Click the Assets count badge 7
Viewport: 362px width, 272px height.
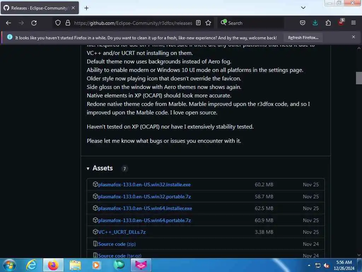[x=124, y=169]
